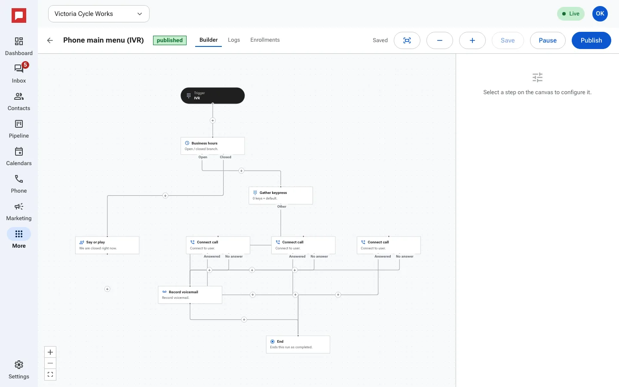Image resolution: width=619 pixels, height=387 pixels.
Task: Click the Phone main menu (IVR) title
Action: pyautogui.click(x=104, y=40)
